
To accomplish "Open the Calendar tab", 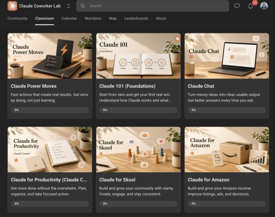I will (69, 18).
